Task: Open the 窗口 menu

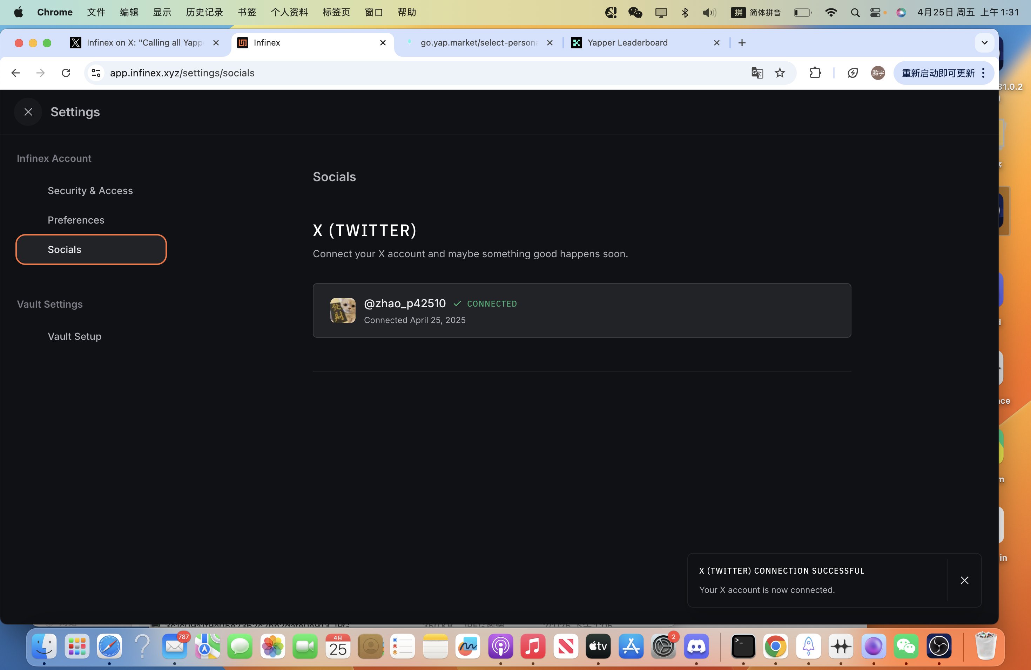Action: pyautogui.click(x=374, y=12)
